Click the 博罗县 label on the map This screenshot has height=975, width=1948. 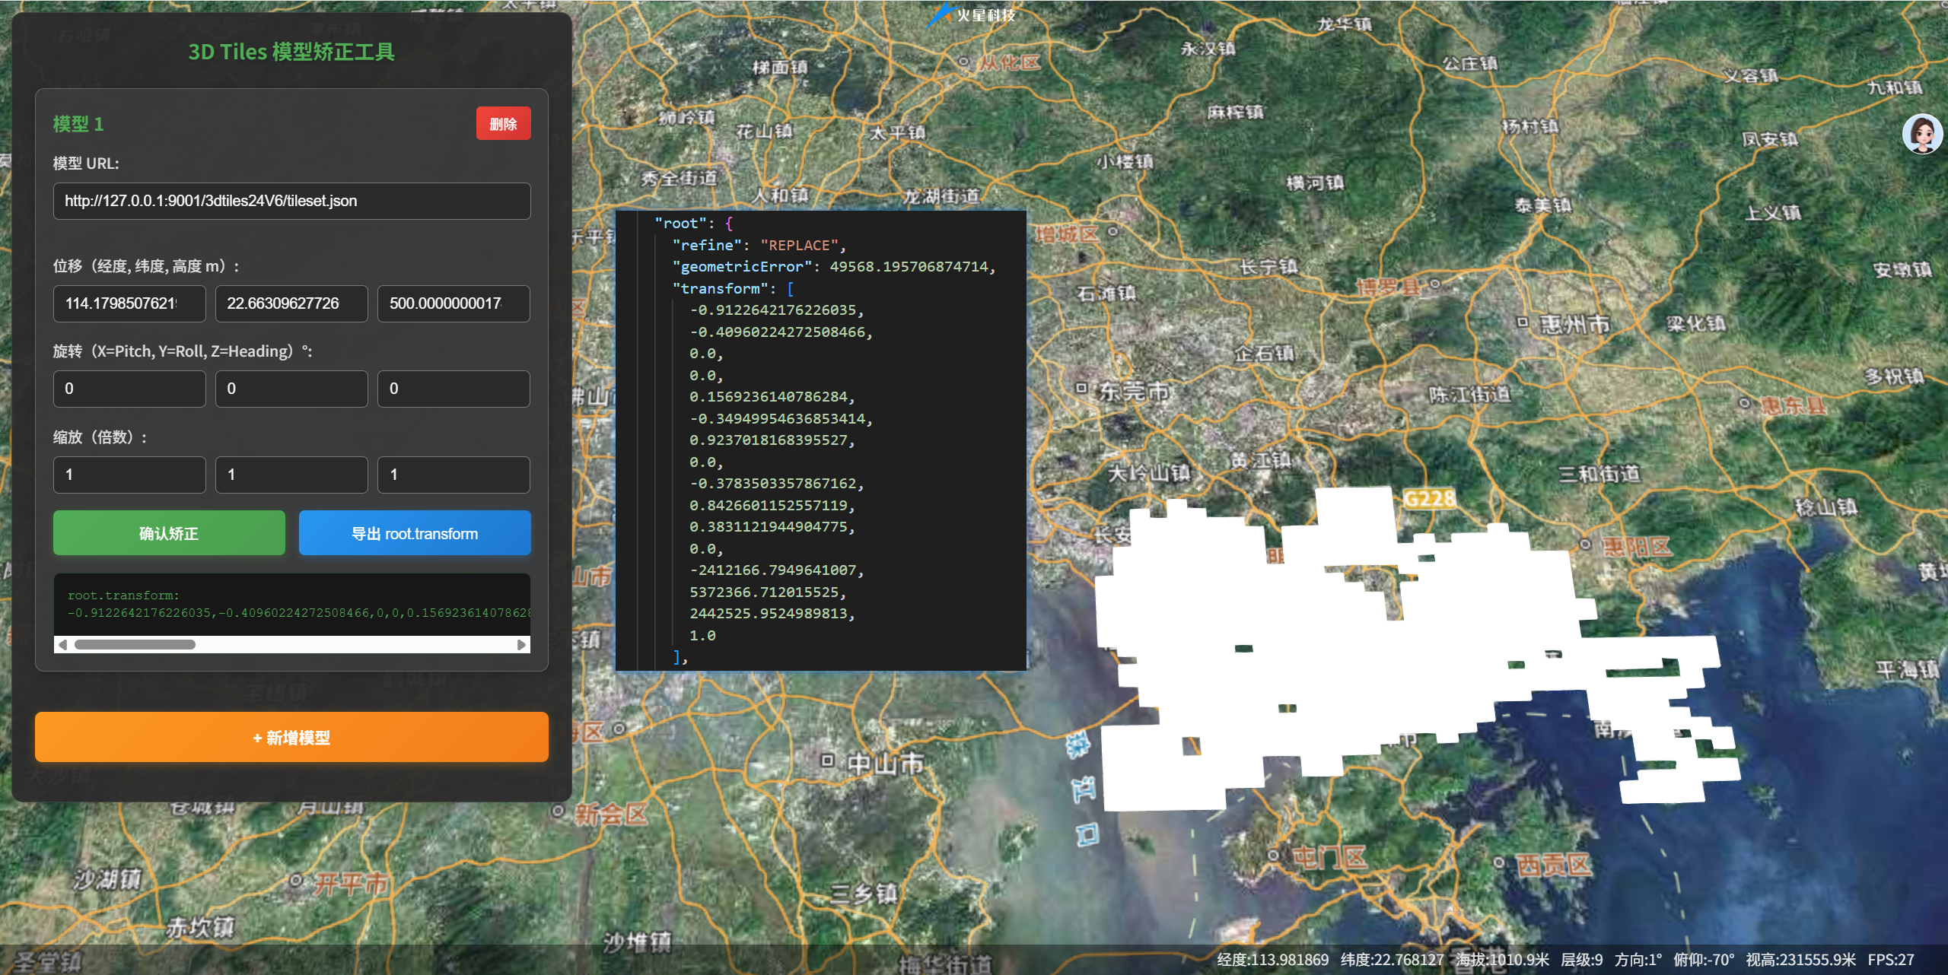coord(1389,287)
